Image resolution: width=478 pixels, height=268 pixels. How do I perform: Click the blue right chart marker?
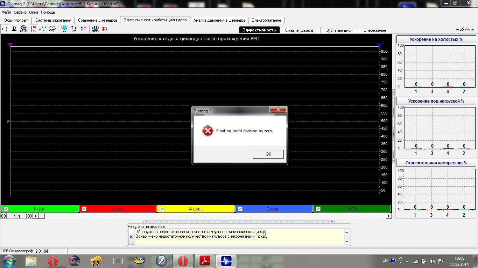click(x=379, y=45)
